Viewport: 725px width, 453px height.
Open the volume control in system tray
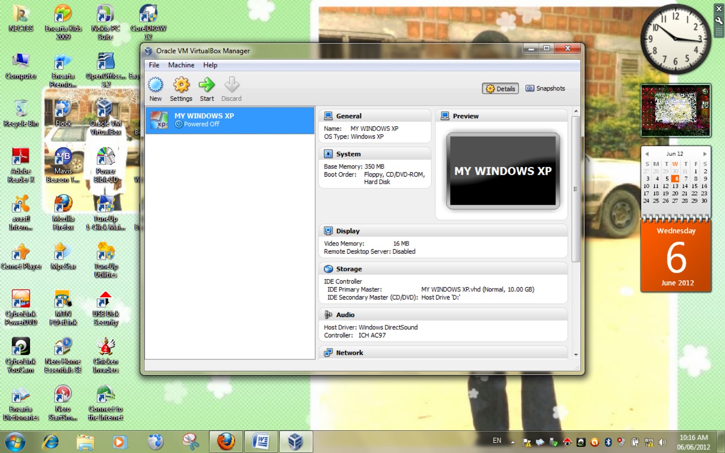point(662,441)
